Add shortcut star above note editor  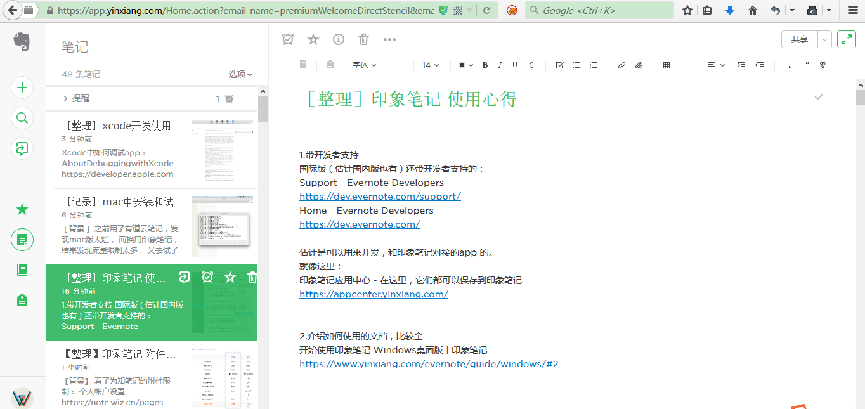313,39
